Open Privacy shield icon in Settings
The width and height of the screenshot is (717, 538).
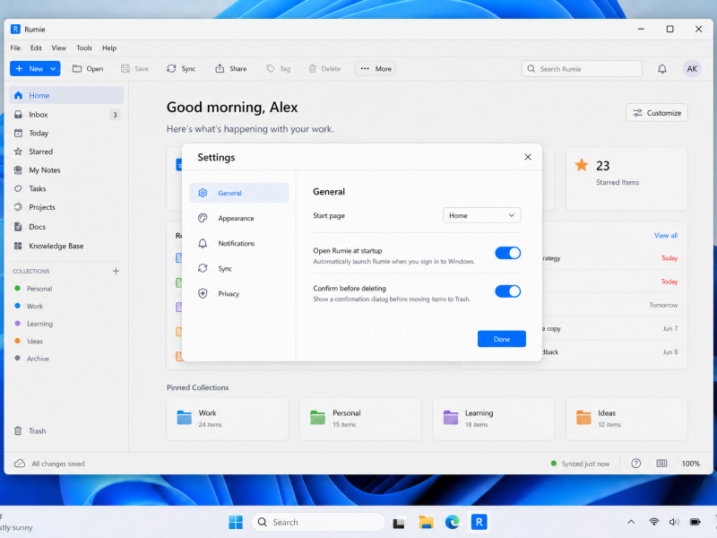pyautogui.click(x=203, y=294)
